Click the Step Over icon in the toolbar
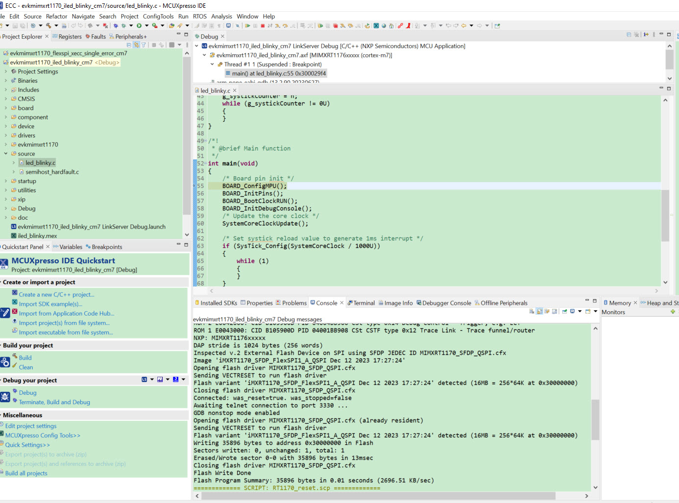 (285, 25)
